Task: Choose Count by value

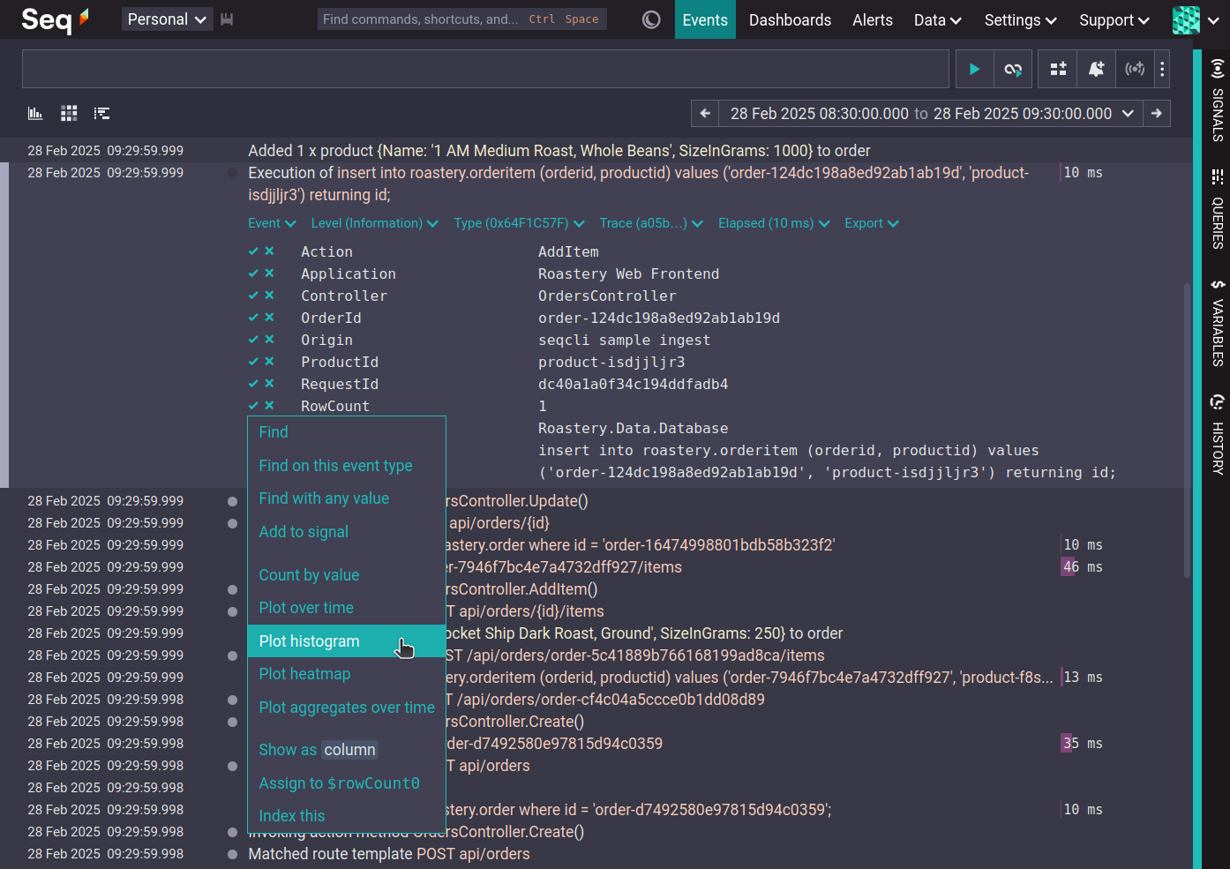Action: coord(347,575)
